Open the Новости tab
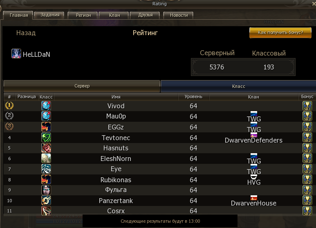 click(x=179, y=15)
